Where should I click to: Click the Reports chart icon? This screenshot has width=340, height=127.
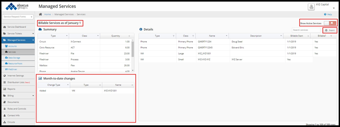4,89
